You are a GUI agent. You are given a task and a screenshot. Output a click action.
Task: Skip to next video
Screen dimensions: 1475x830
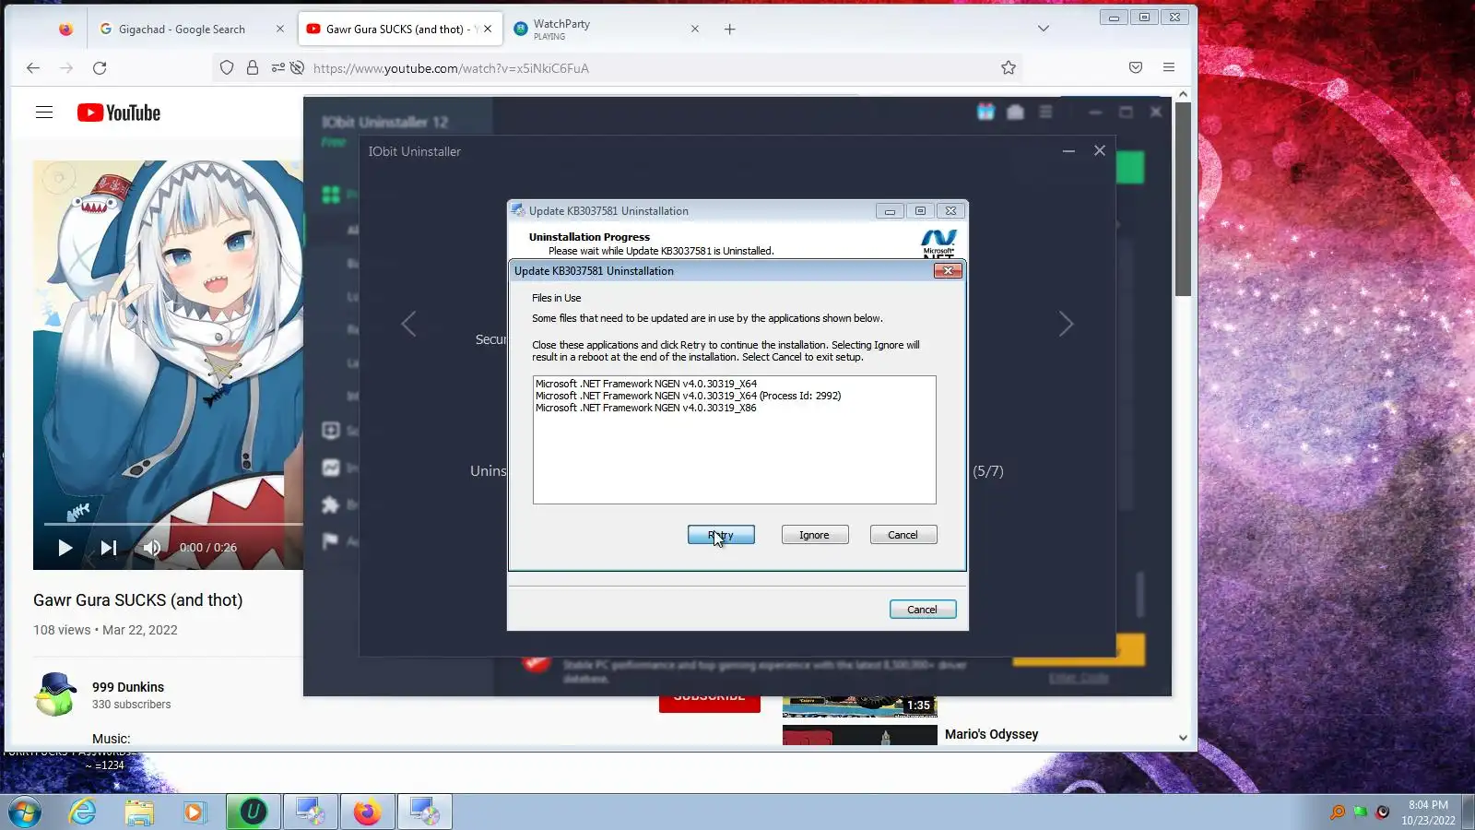coord(108,548)
